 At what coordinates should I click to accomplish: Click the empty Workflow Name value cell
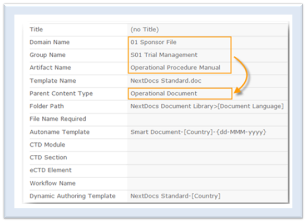point(207,183)
